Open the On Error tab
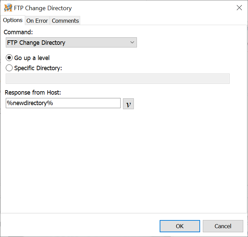Image resolution: width=248 pixels, height=237 pixels. [x=37, y=21]
